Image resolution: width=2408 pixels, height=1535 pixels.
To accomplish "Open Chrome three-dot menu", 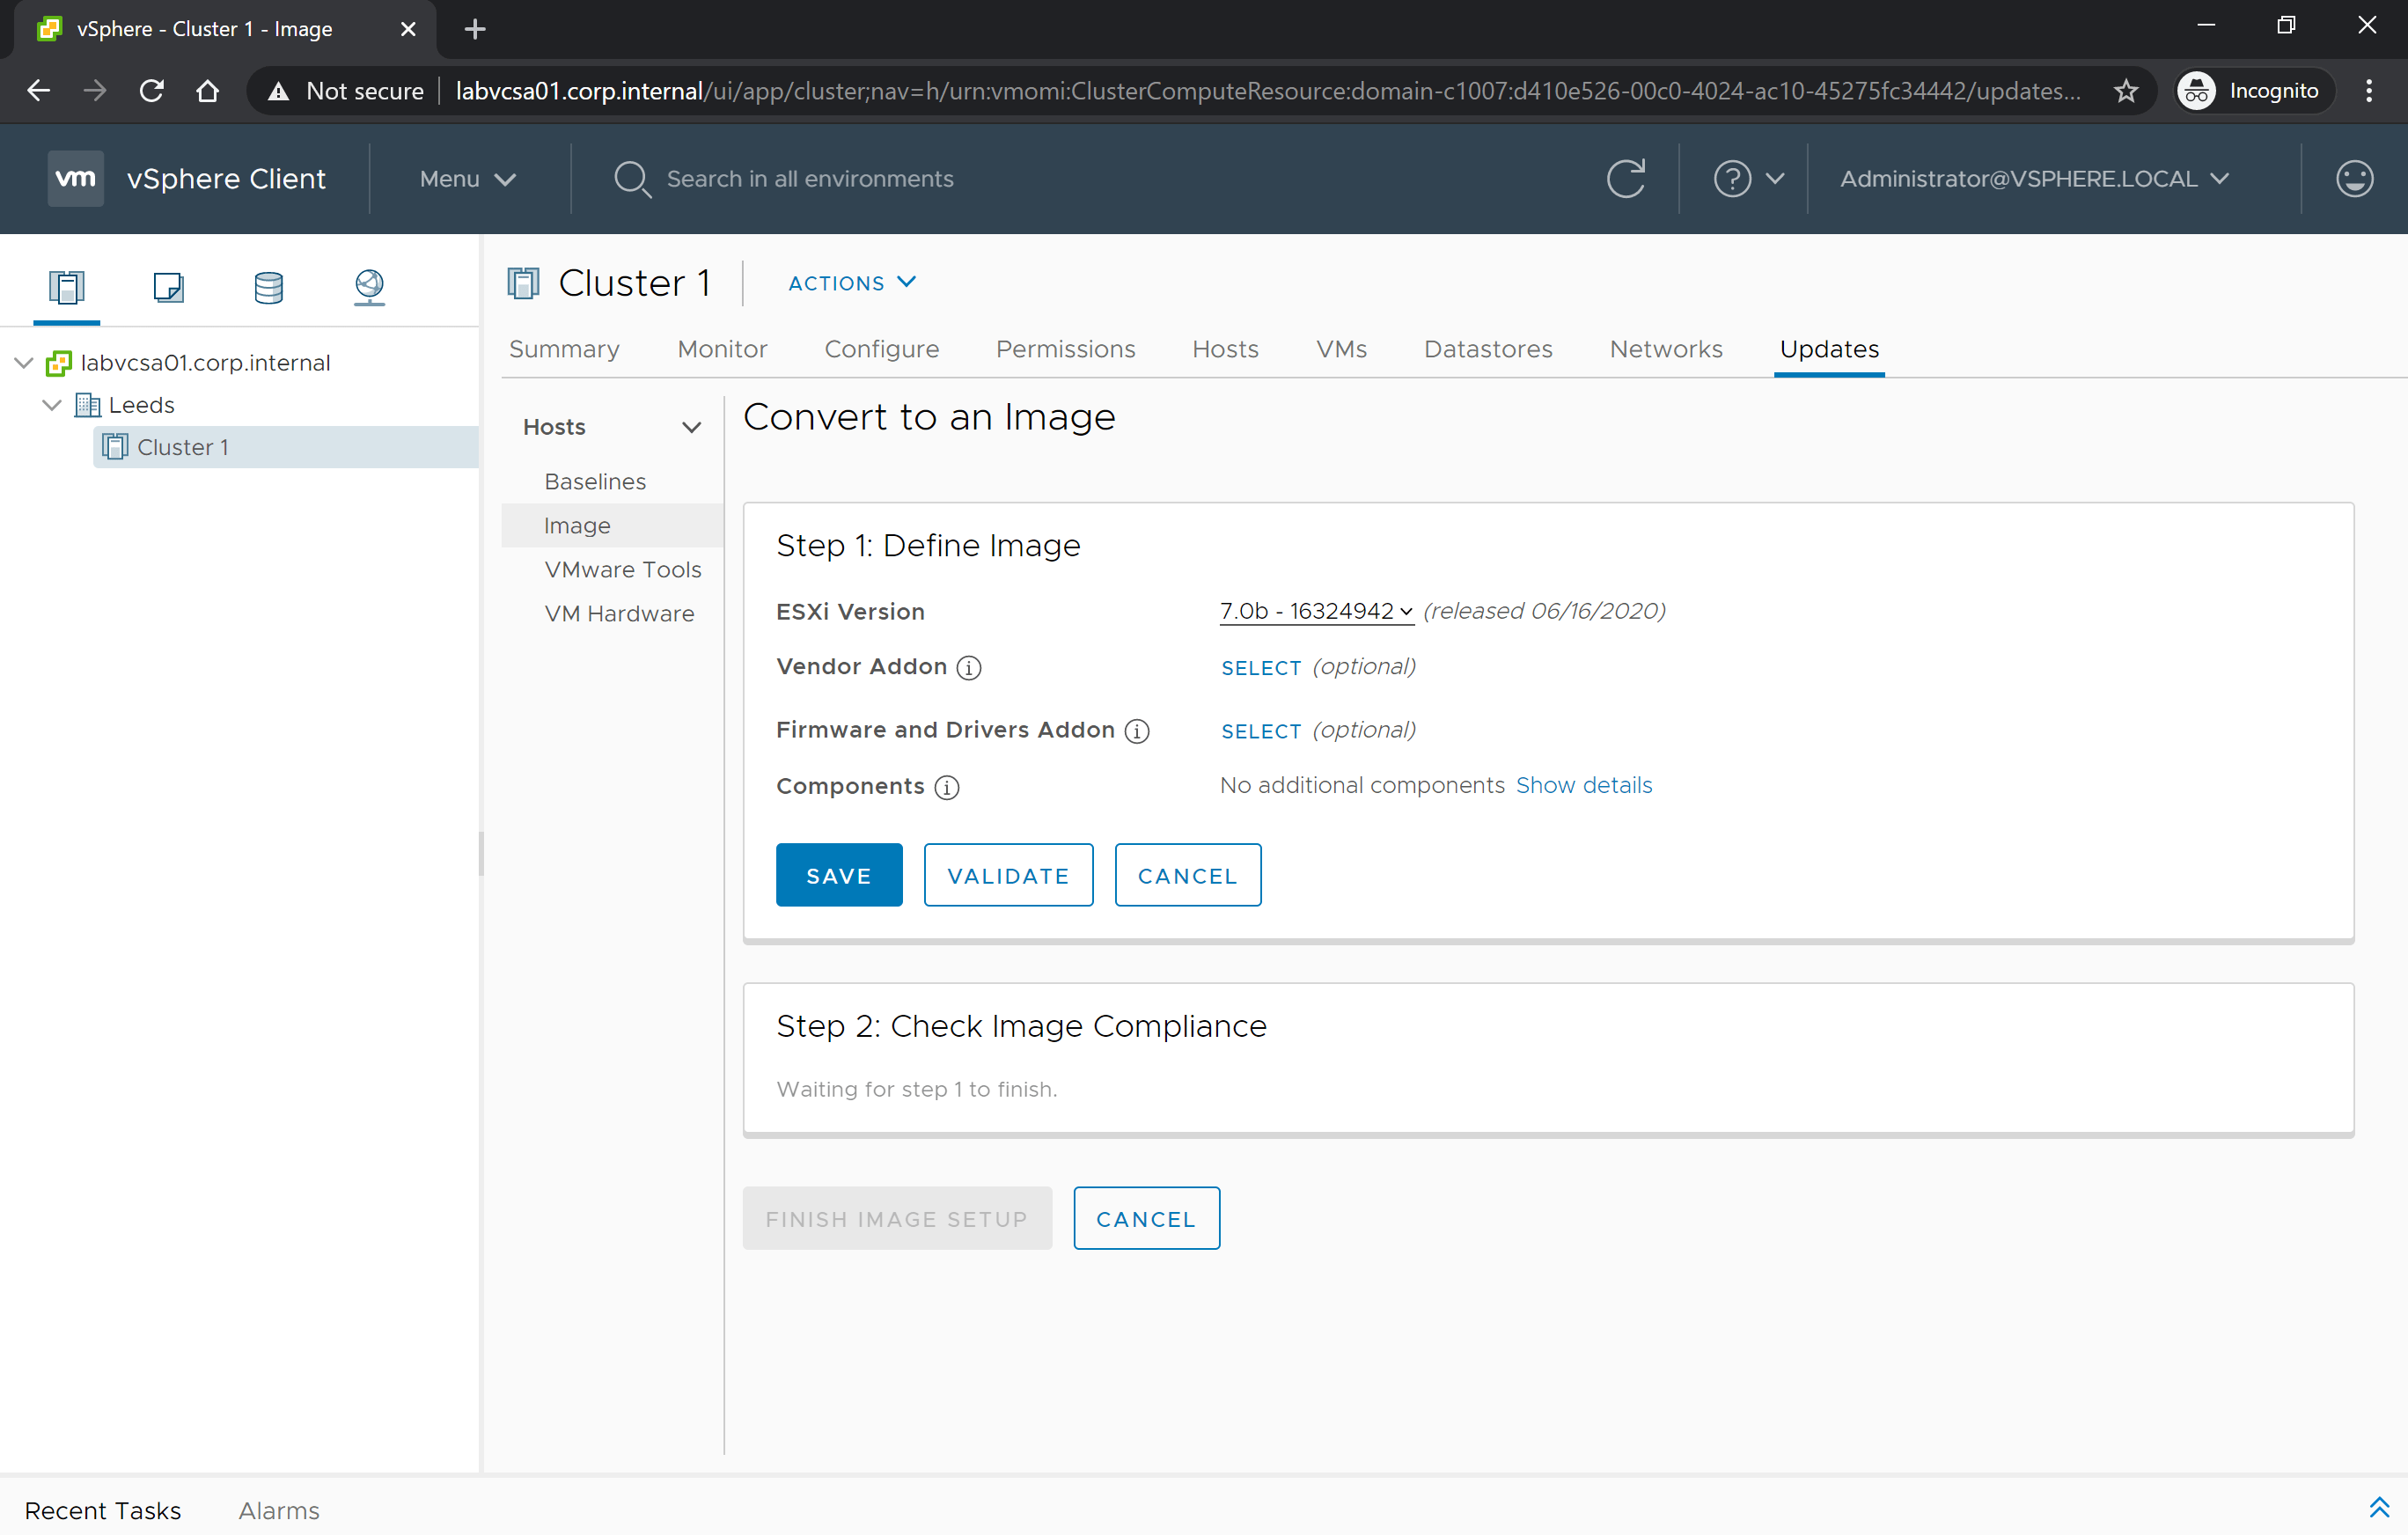I will point(2368,91).
